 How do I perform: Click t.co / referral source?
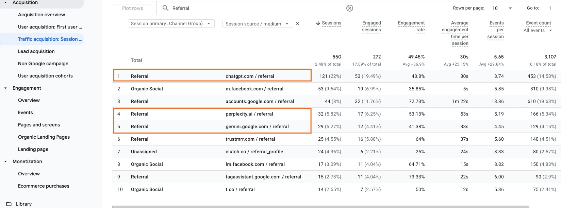pyautogui.click(x=240, y=189)
